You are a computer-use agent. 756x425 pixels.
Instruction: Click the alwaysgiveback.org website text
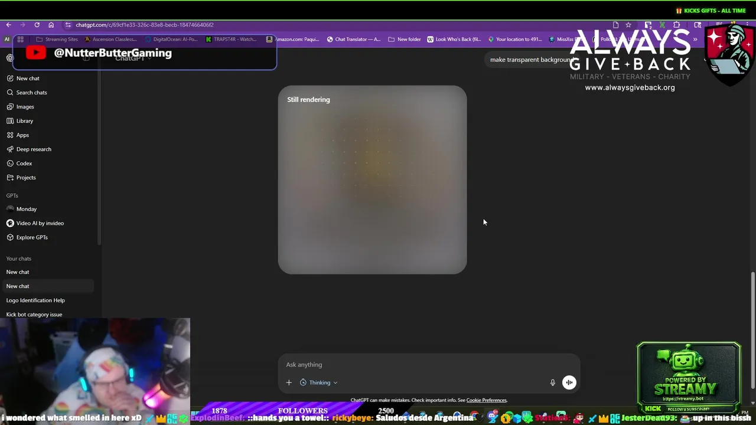[630, 87]
